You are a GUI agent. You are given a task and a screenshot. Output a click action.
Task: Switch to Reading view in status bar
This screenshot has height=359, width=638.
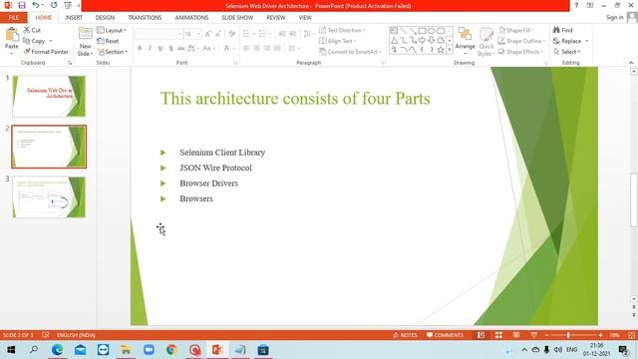pos(516,335)
